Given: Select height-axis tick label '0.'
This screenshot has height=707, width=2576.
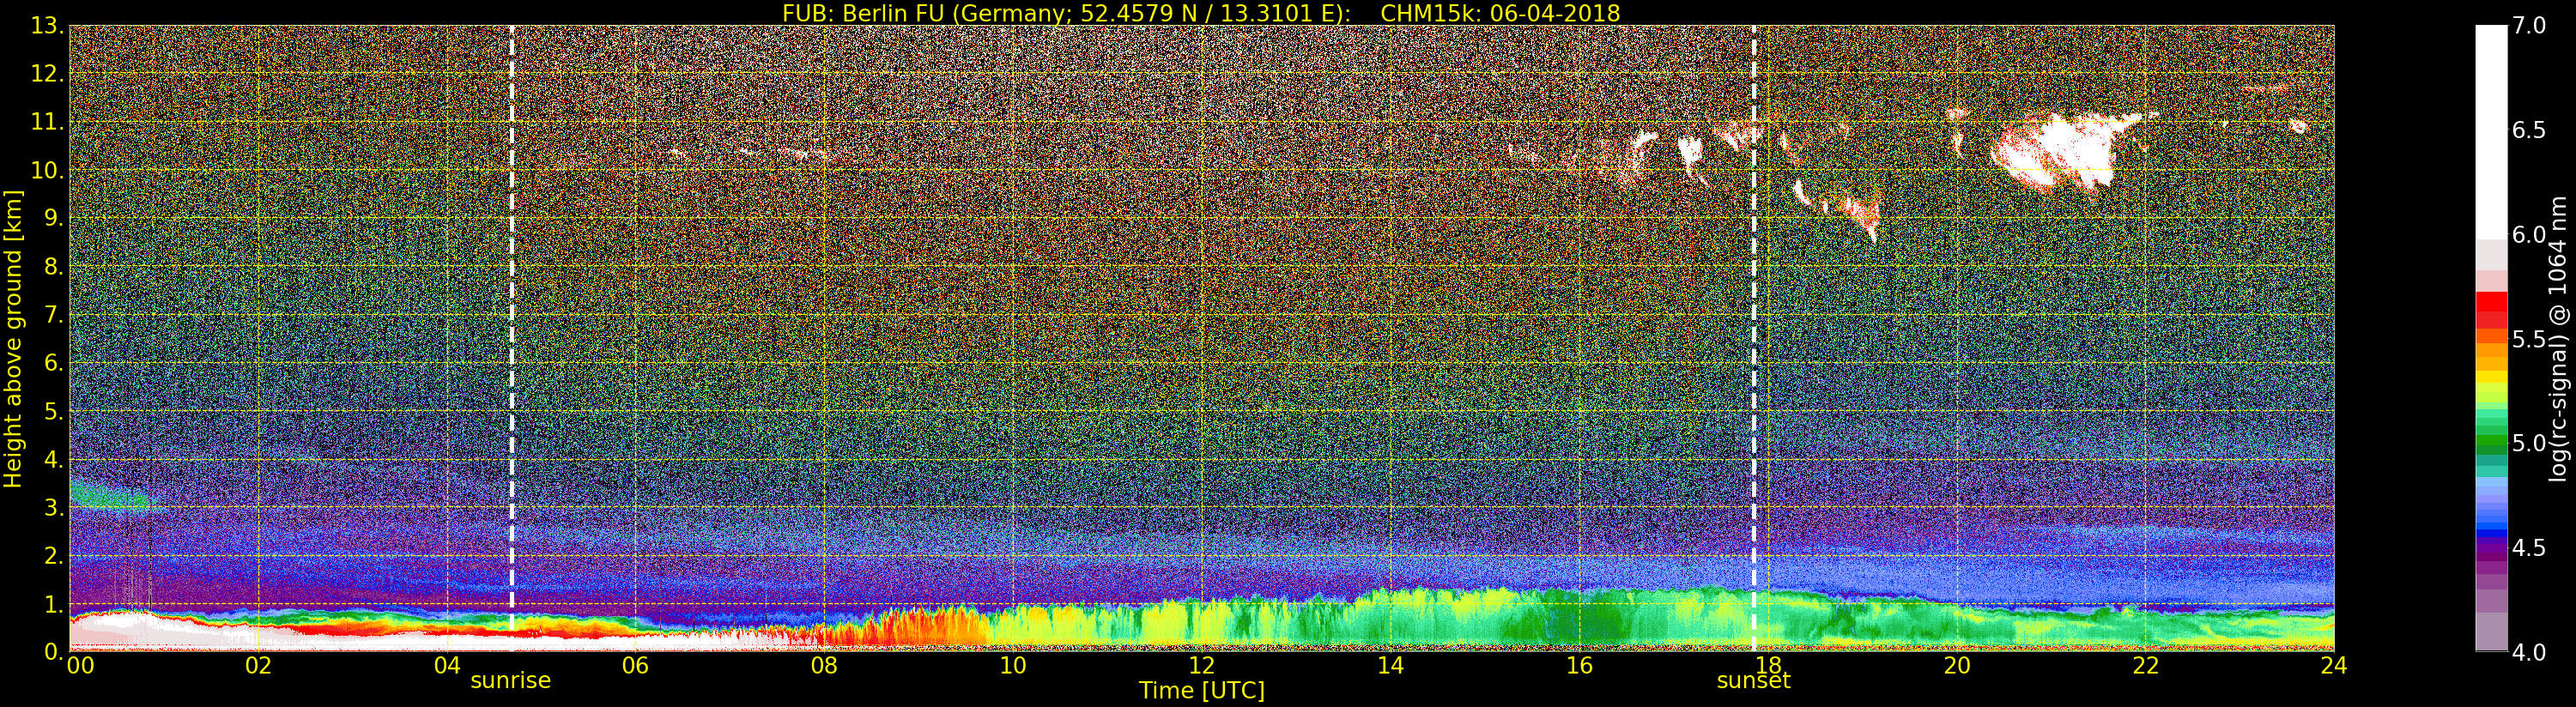Looking at the screenshot, I should click(54, 652).
